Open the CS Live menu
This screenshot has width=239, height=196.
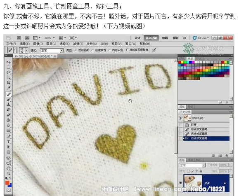tap(201, 38)
